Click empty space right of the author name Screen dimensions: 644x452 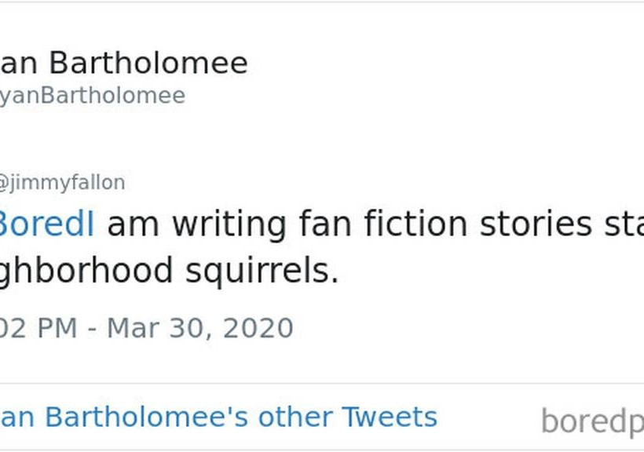point(440,64)
